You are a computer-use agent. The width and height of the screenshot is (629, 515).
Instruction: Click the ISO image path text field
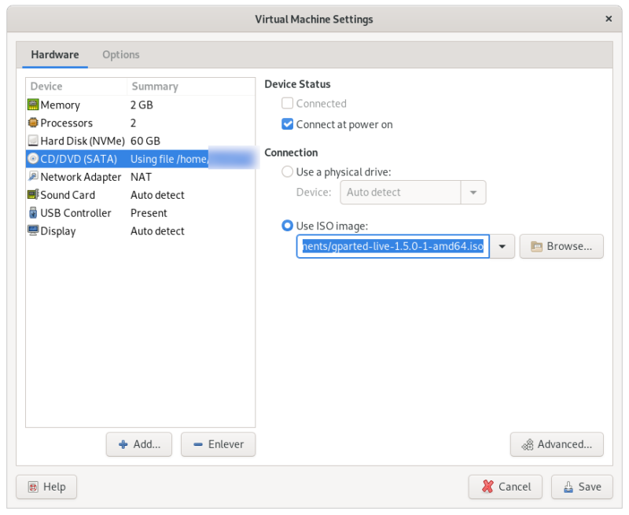coord(392,246)
